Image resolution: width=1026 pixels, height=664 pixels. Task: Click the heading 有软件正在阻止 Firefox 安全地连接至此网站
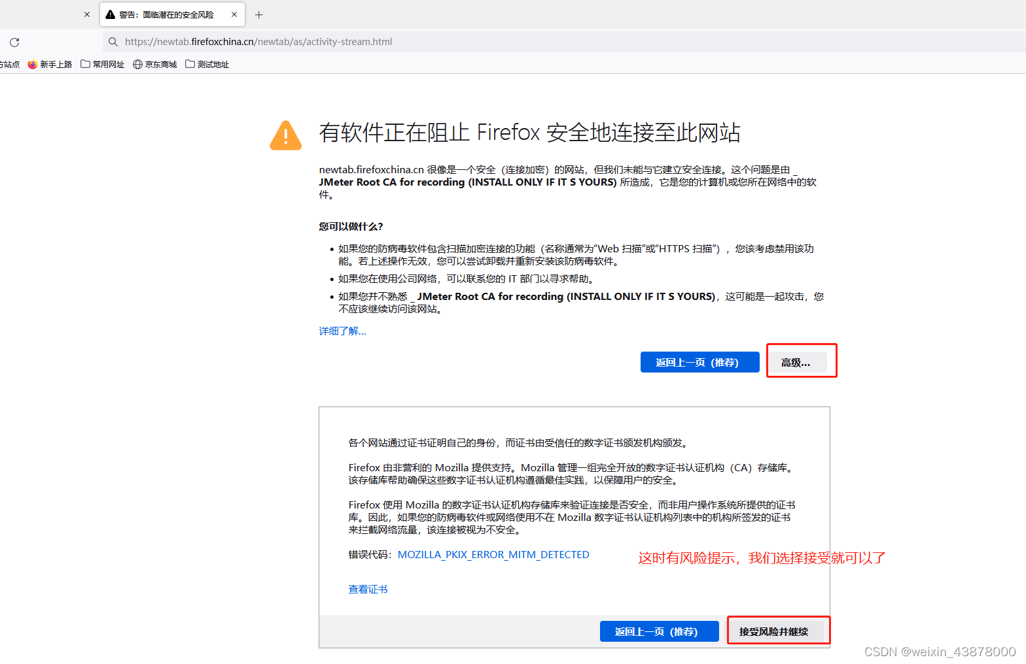530,133
